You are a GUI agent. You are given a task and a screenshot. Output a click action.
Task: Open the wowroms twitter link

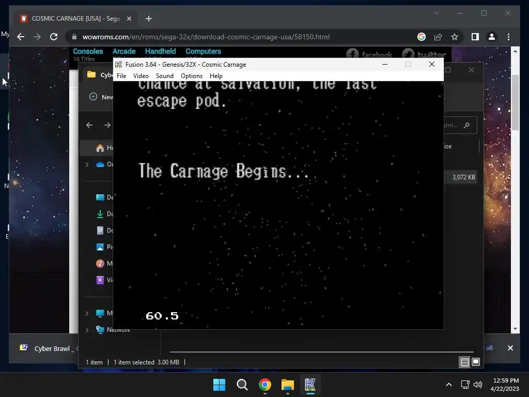[x=424, y=54]
